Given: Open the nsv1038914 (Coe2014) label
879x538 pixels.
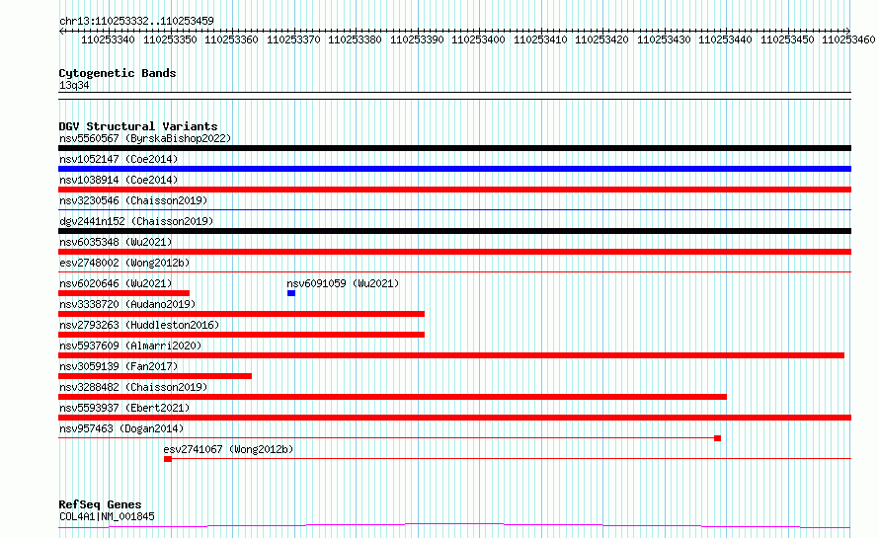Looking at the screenshot, I should click(119, 180).
